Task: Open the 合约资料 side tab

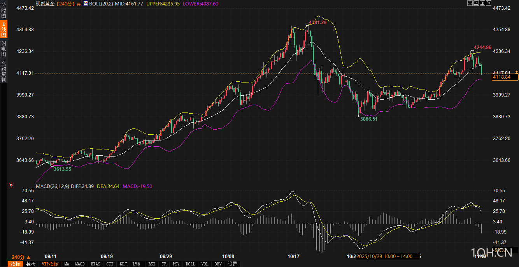Action: [x=4, y=71]
